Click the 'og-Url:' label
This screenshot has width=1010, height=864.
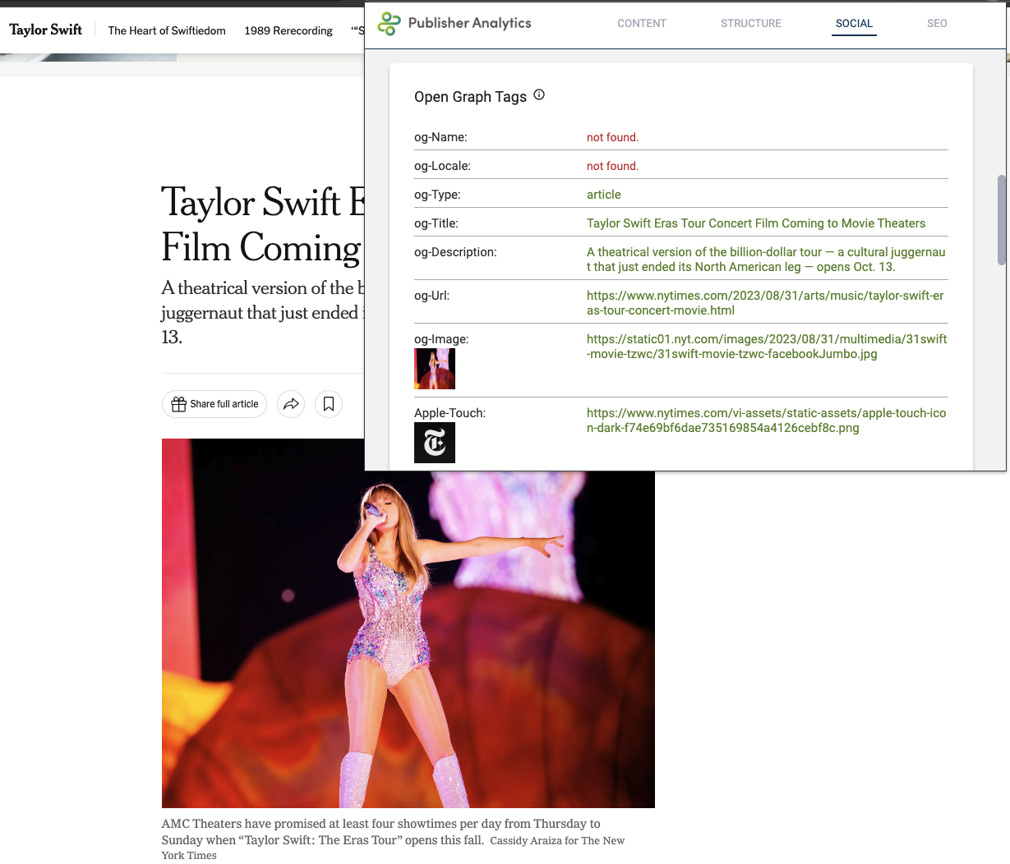point(431,296)
